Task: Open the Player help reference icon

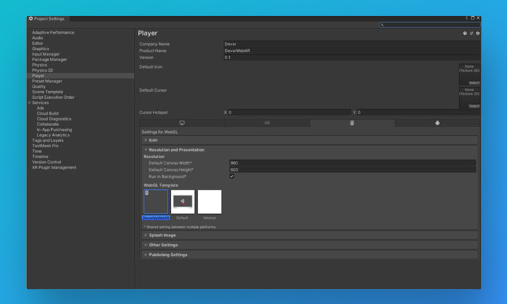Action: (465, 33)
